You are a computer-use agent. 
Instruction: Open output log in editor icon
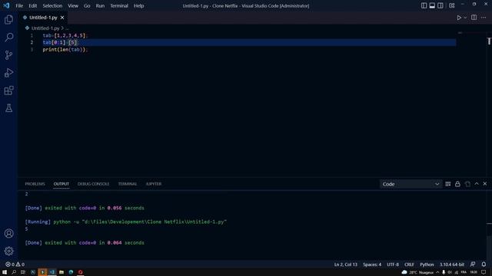(x=467, y=184)
